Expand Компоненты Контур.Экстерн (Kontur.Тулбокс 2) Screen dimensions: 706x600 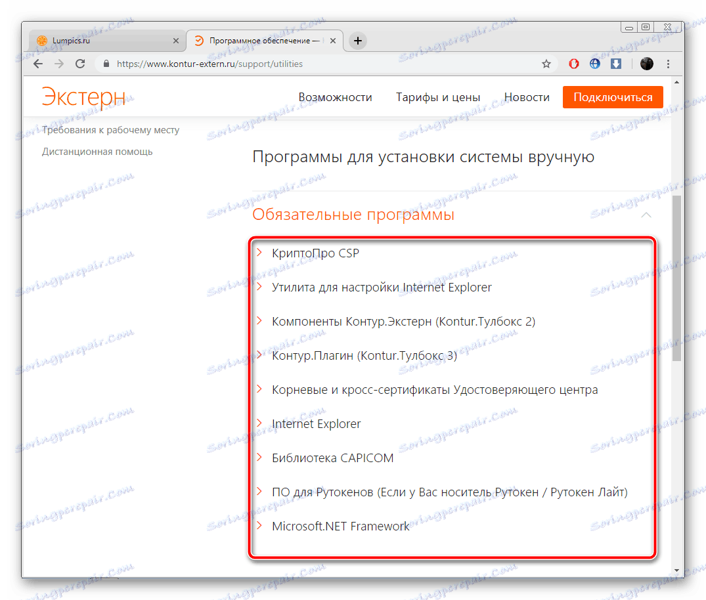[403, 322]
